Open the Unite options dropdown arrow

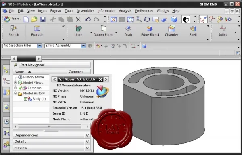pos(91,33)
